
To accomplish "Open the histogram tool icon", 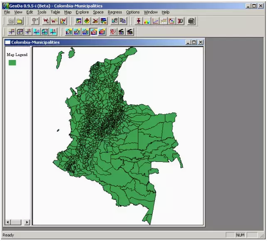I will pos(147,21).
